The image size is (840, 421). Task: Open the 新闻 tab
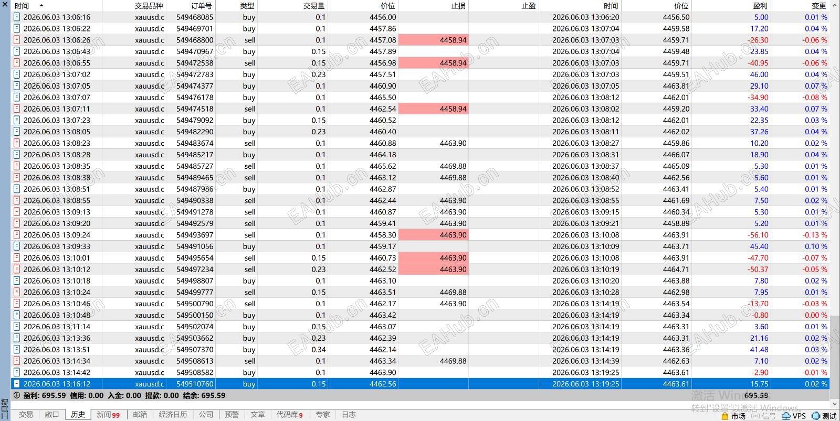click(108, 415)
